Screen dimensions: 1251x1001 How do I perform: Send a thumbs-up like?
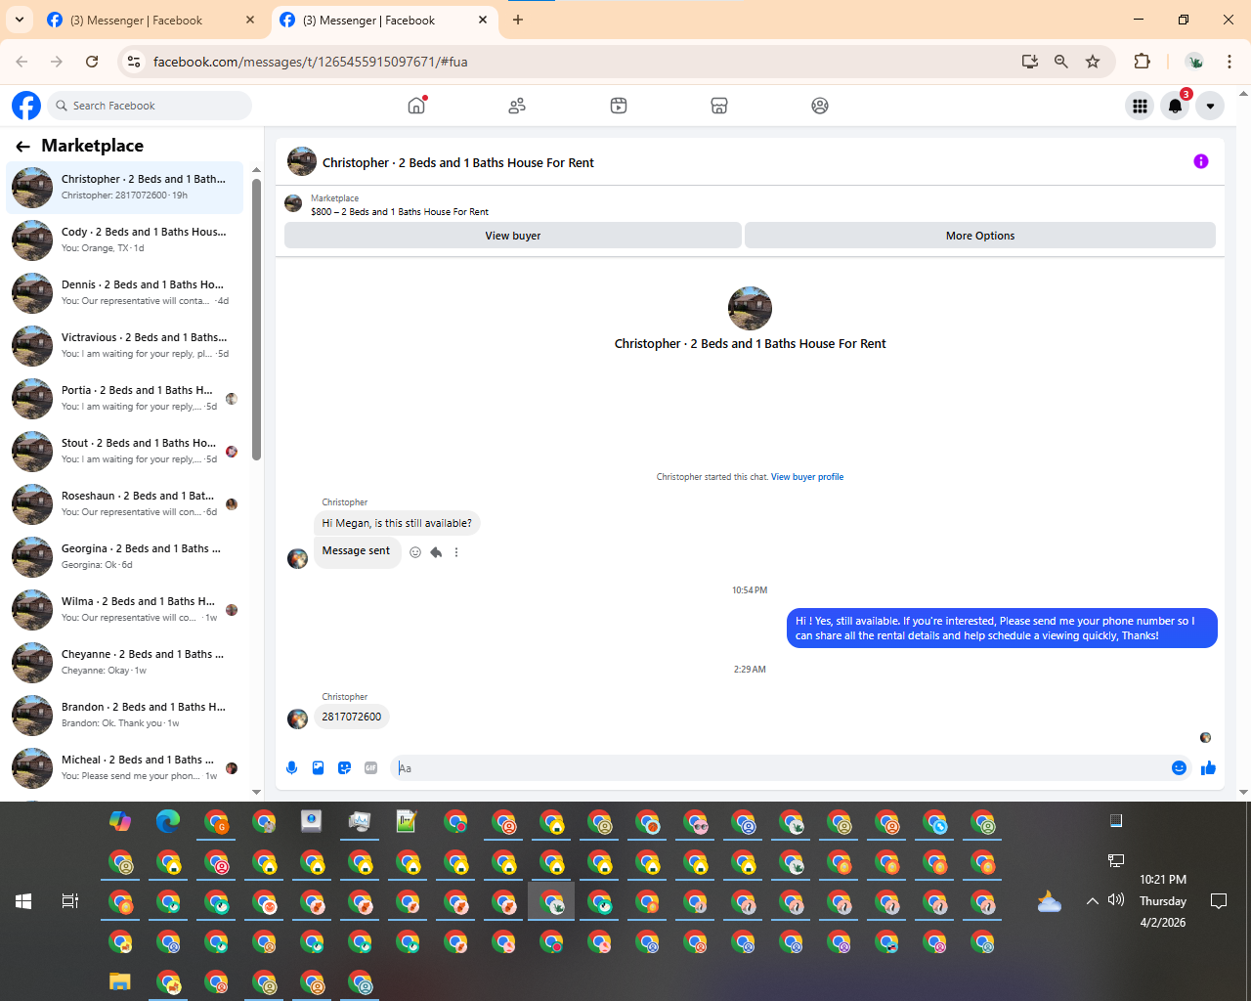tap(1208, 768)
